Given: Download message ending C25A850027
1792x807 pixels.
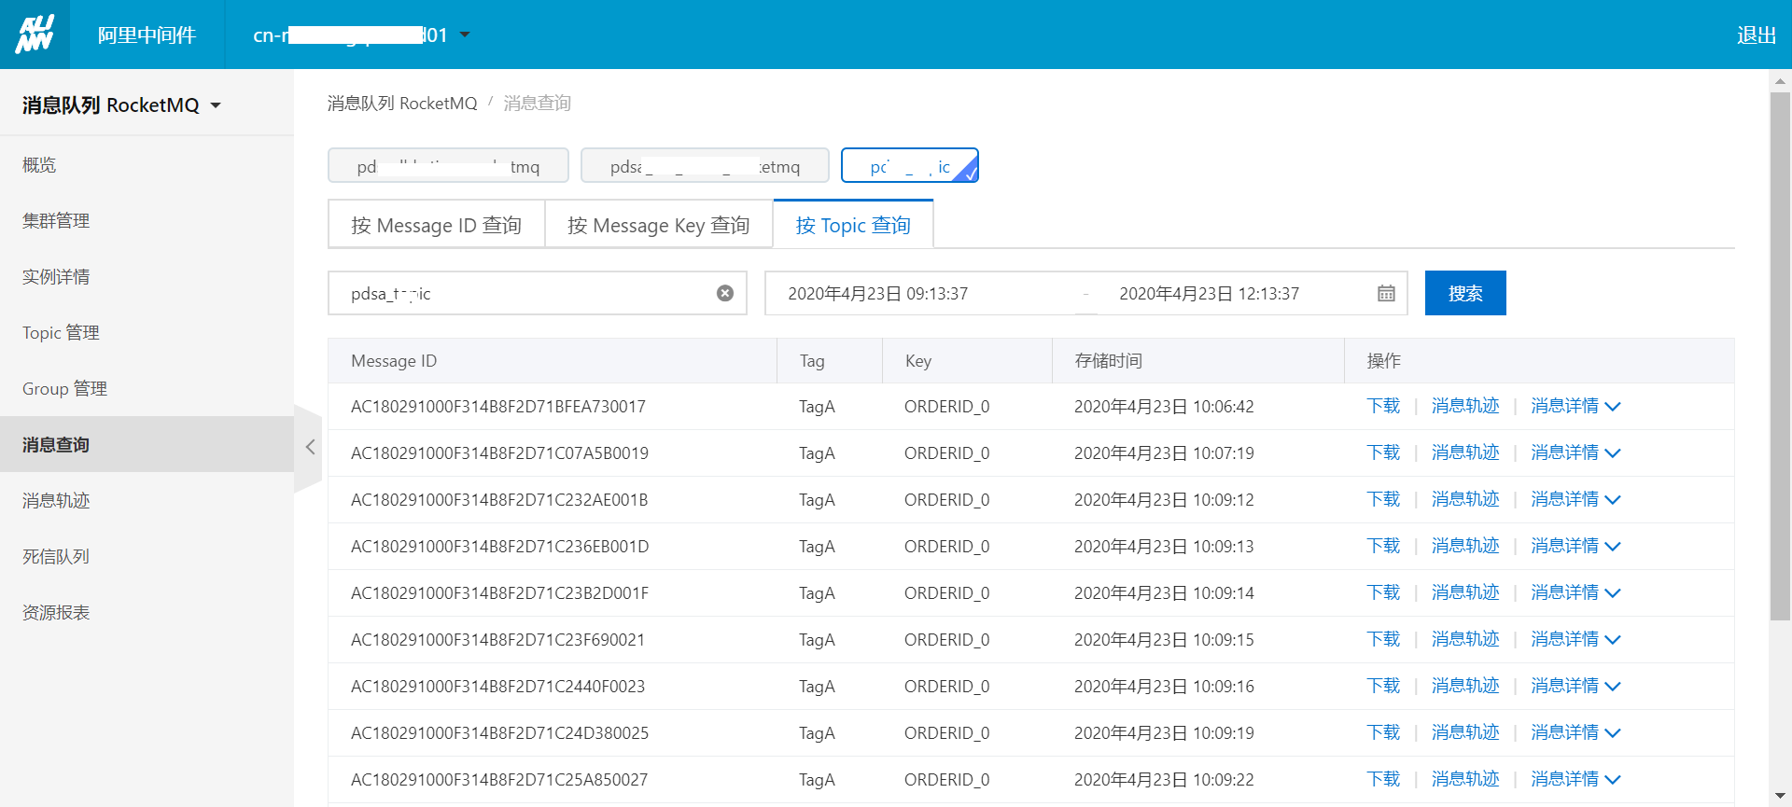Looking at the screenshot, I should tap(1383, 780).
